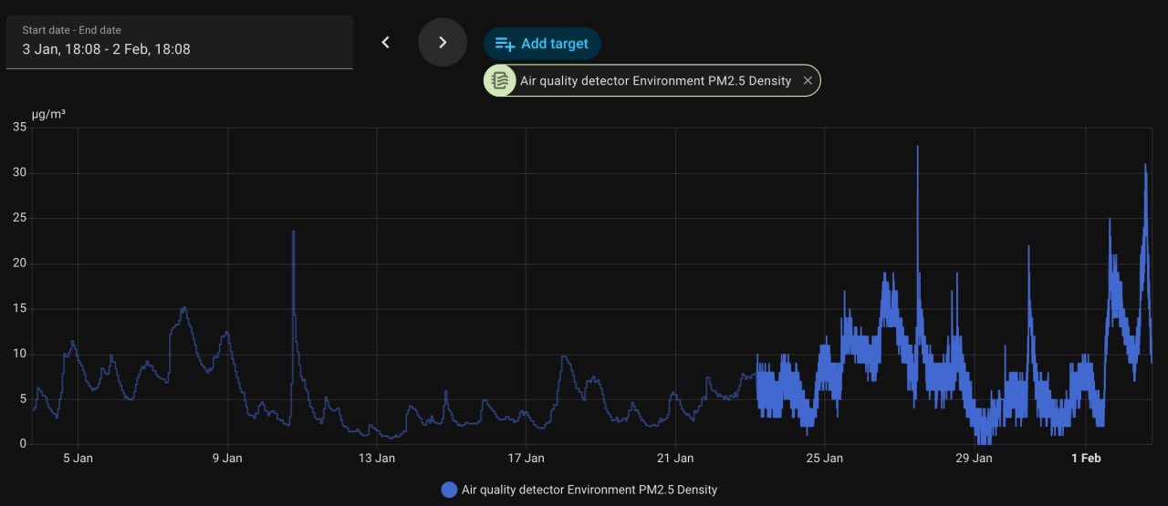Click the tallest spike near 27 Jan
1168x506 pixels.
coord(917,148)
